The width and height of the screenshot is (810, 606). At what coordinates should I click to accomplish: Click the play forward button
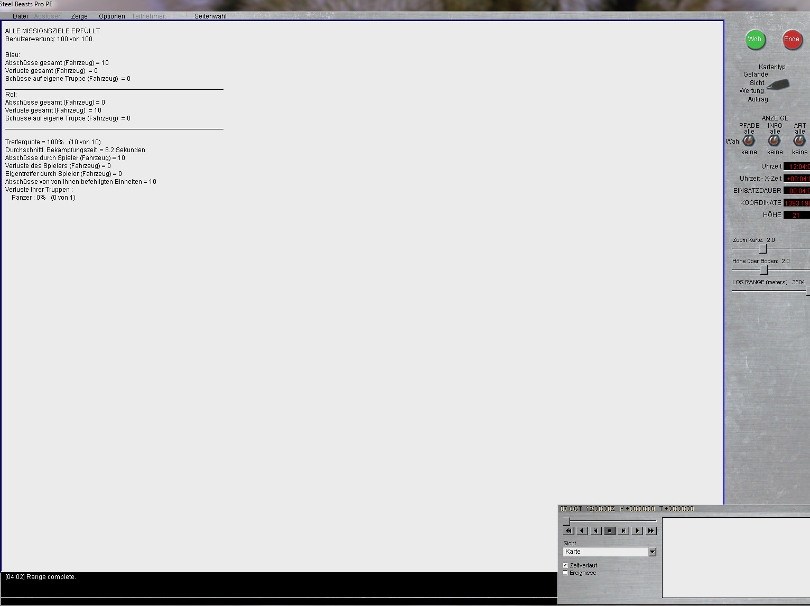pyautogui.click(x=637, y=531)
